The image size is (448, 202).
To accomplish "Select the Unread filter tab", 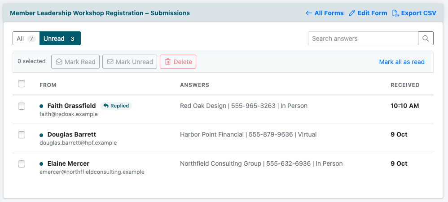I will 60,39.
